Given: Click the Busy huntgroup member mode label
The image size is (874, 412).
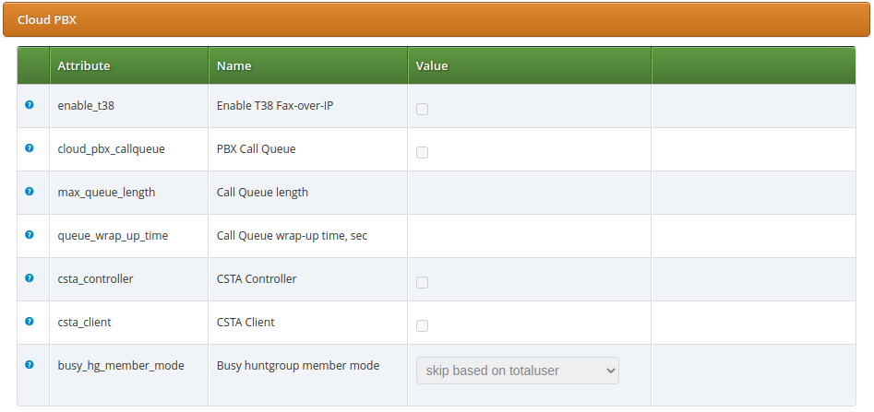Looking at the screenshot, I should (298, 366).
